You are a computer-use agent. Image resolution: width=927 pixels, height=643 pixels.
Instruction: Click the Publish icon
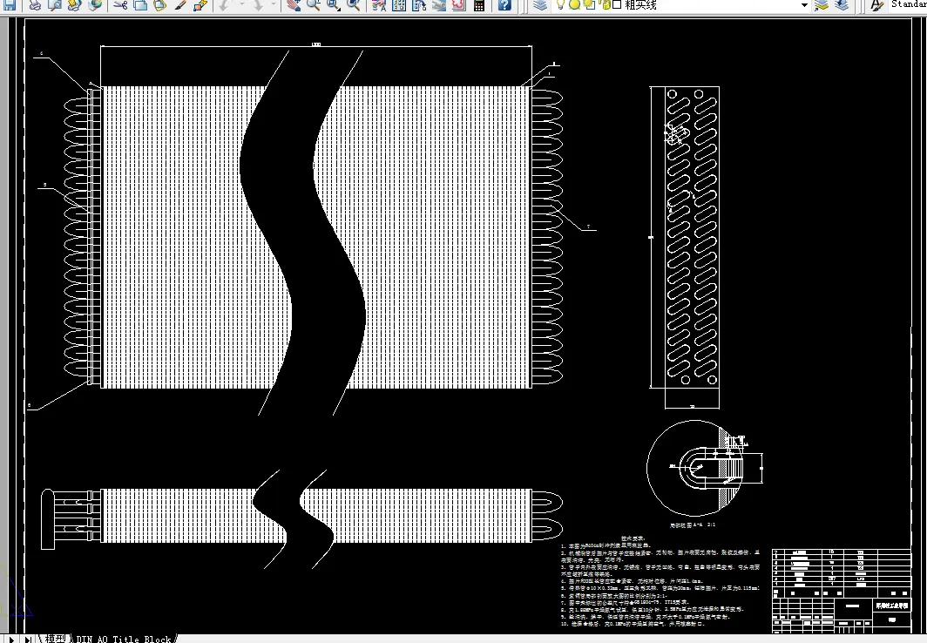click(x=75, y=4)
